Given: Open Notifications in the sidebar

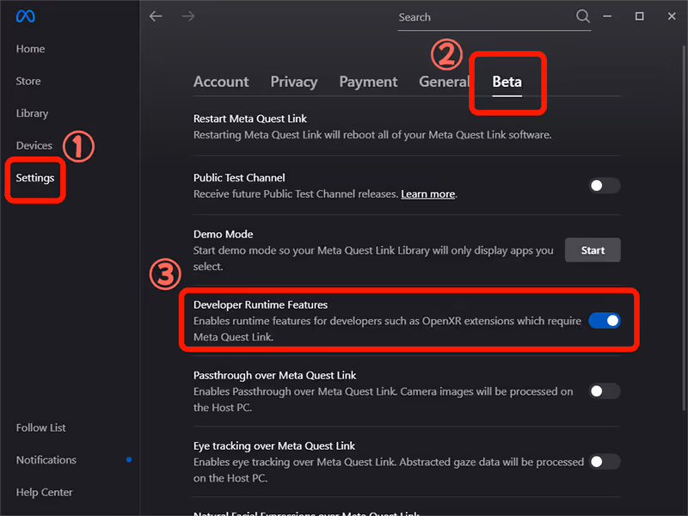Looking at the screenshot, I should click(46, 460).
